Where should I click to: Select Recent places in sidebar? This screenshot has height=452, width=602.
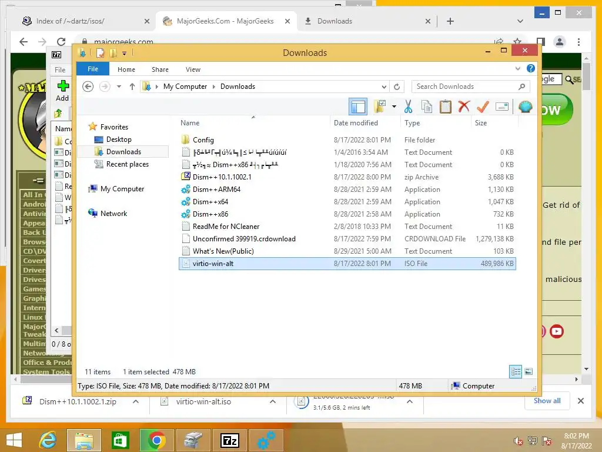[128, 164]
